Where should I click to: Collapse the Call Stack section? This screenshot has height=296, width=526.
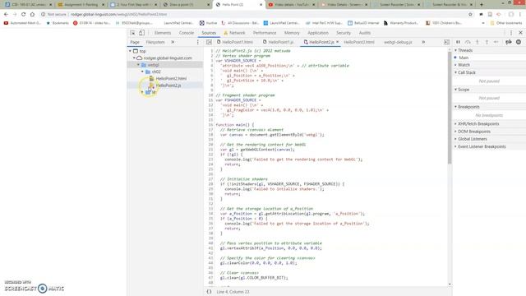pyautogui.click(x=467, y=72)
